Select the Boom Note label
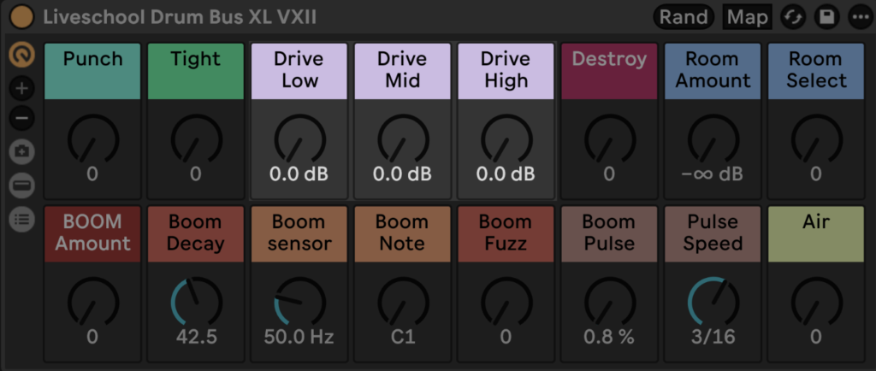876x371 pixels. 403,234
